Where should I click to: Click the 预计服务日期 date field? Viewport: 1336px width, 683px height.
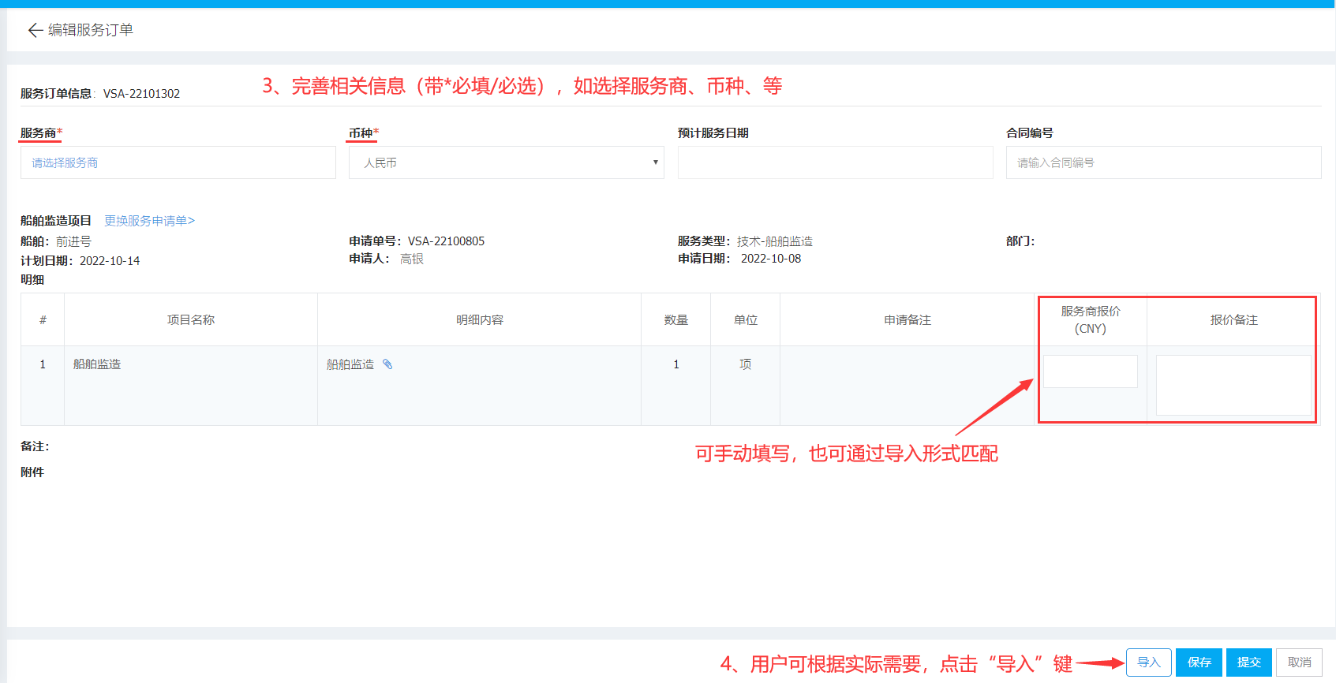pos(835,162)
